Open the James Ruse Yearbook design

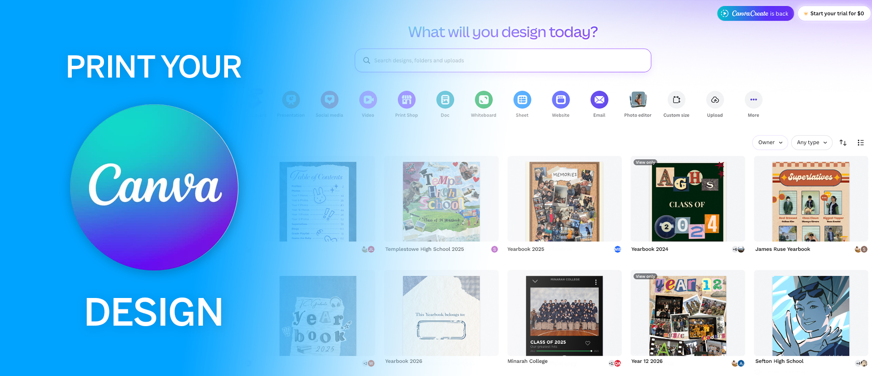[811, 201]
